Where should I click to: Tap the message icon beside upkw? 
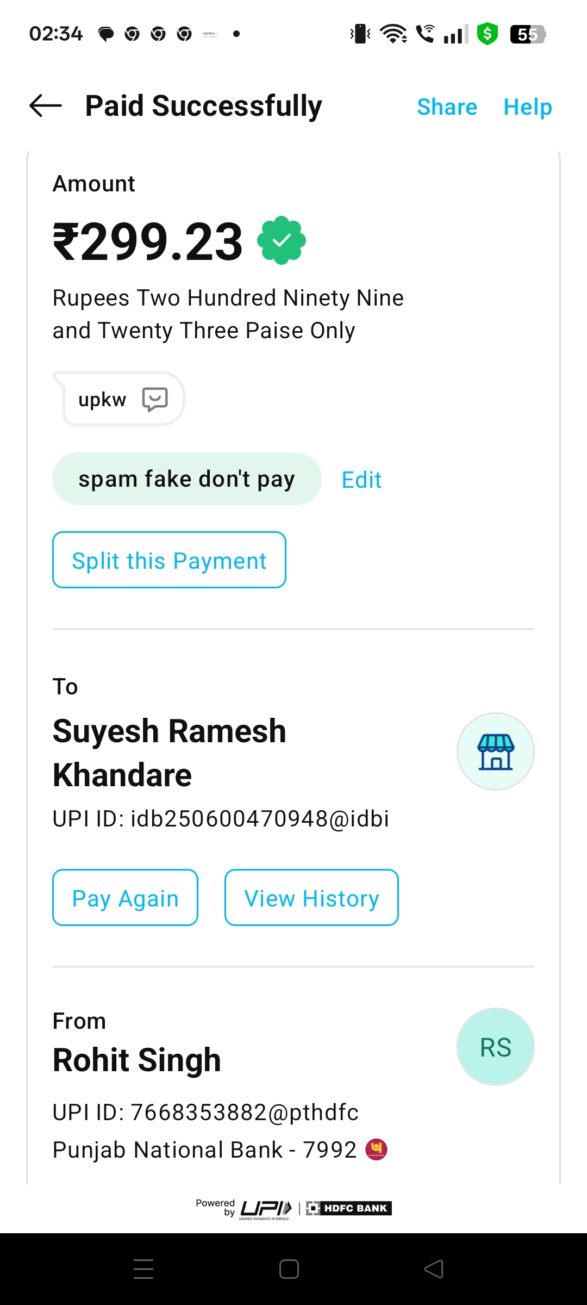coord(155,399)
